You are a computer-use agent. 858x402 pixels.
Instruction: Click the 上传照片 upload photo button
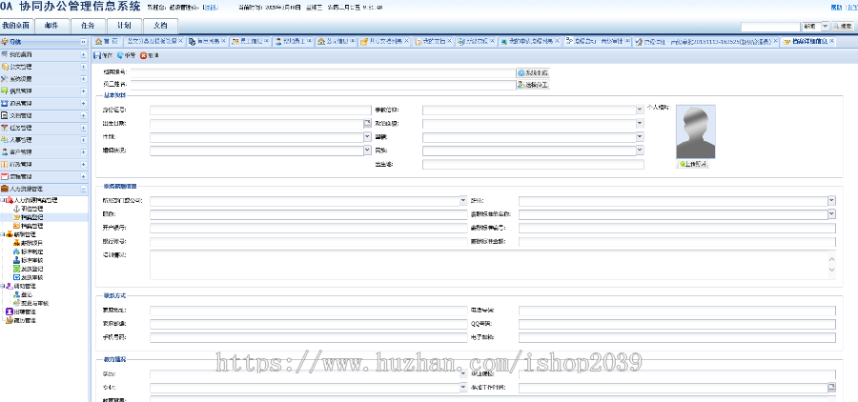693,164
